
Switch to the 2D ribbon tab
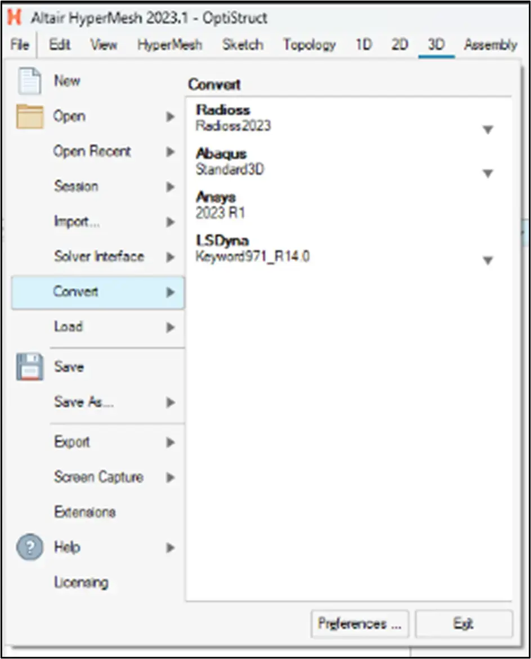pyautogui.click(x=399, y=45)
